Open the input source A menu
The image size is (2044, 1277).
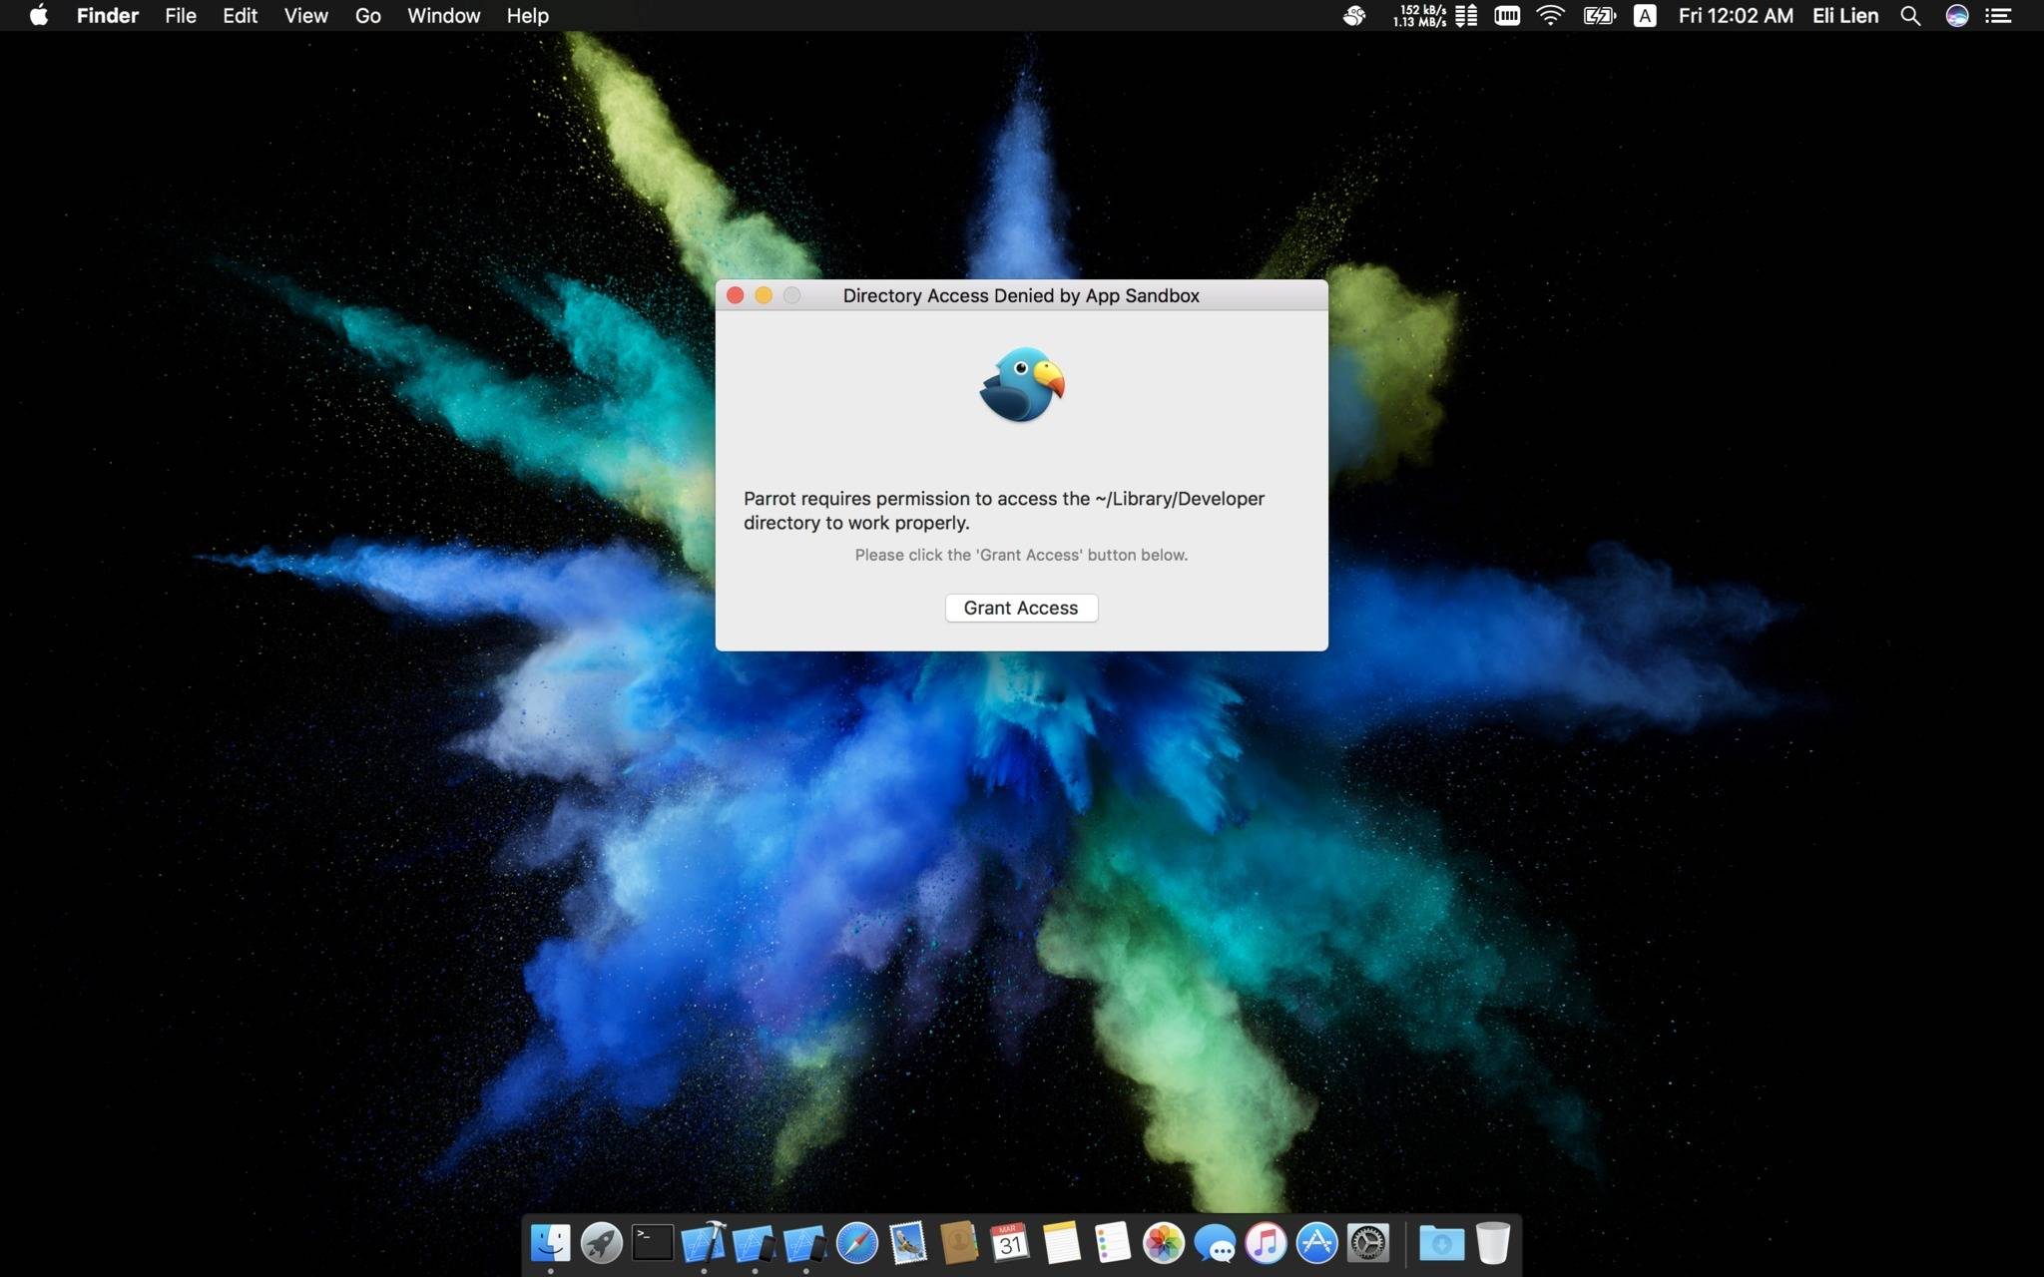[1645, 15]
